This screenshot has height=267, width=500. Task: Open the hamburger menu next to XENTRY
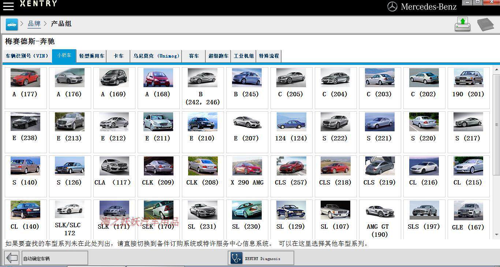coord(8,5)
